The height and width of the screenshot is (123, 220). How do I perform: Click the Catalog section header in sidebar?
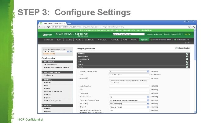pyautogui.click(x=57, y=106)
